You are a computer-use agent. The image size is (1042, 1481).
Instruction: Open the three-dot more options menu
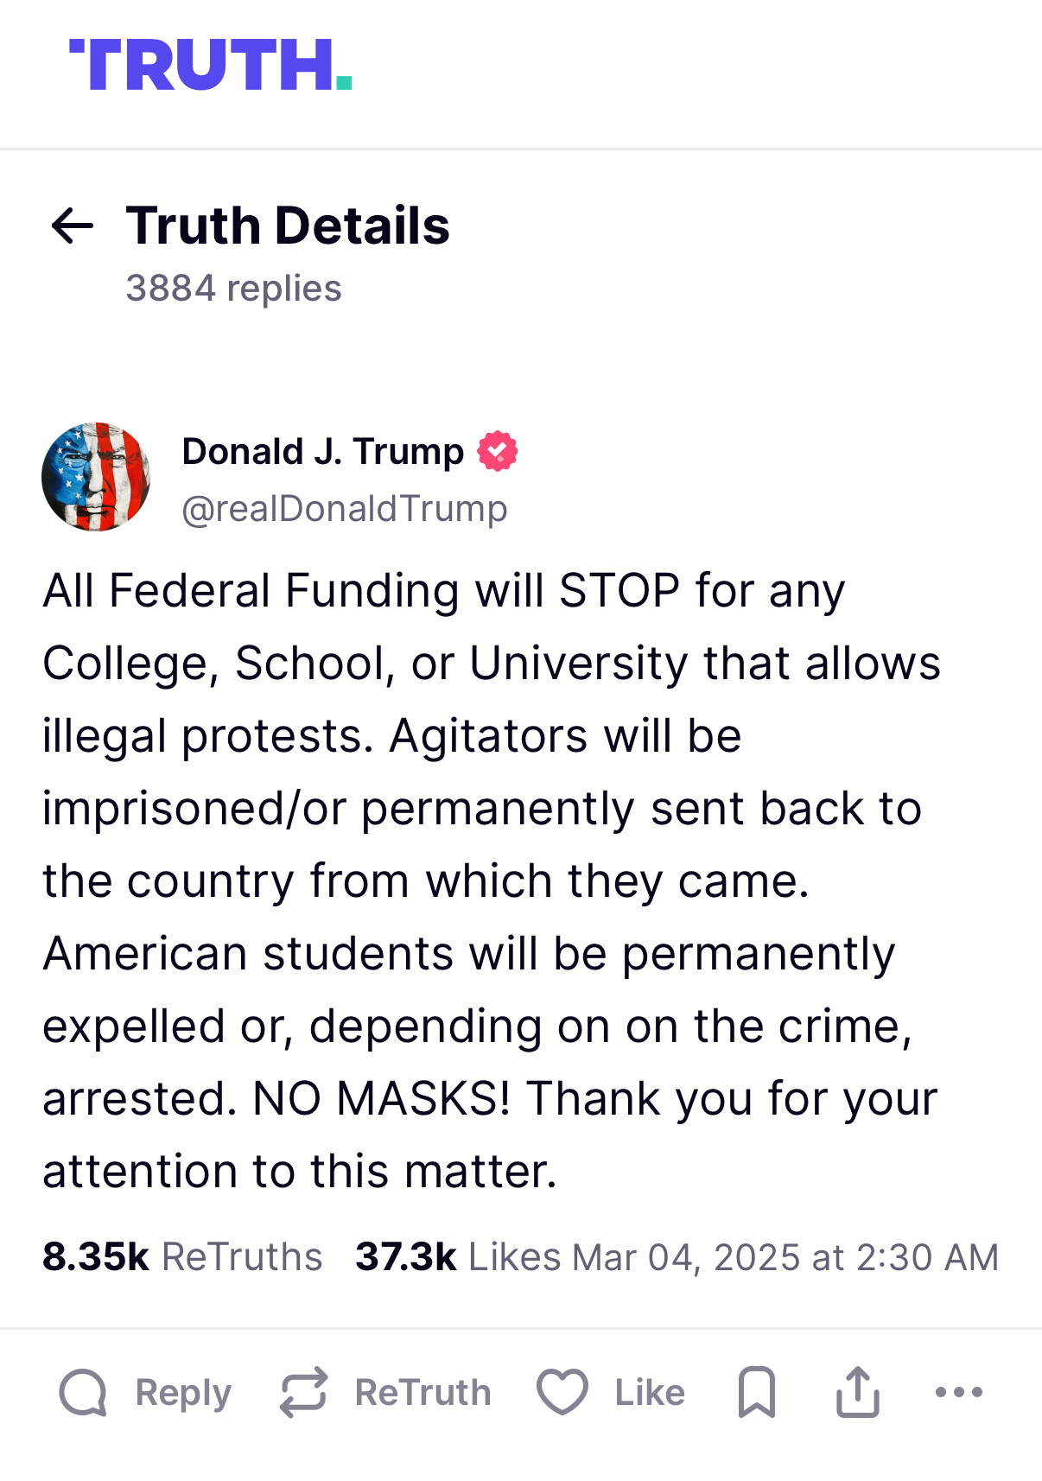(x=959, y=1392)
